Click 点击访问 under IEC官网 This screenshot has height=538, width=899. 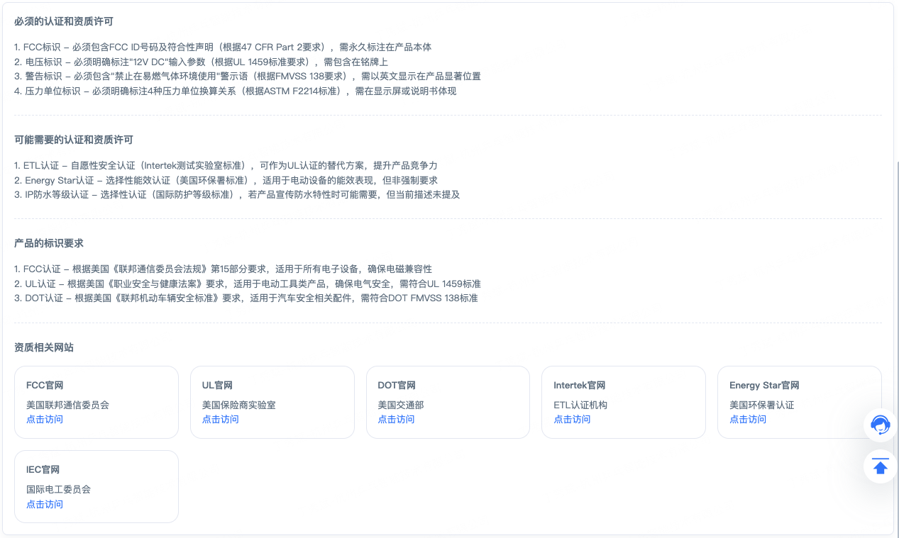point(45,505)
